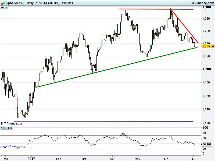
Task: Click the 1,300 price axis label
Action: click(x=206, y=7)
